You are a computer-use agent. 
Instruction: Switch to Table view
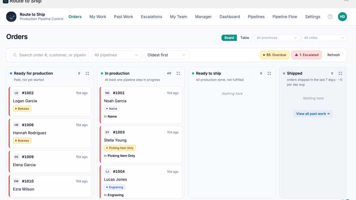point(245,38)
